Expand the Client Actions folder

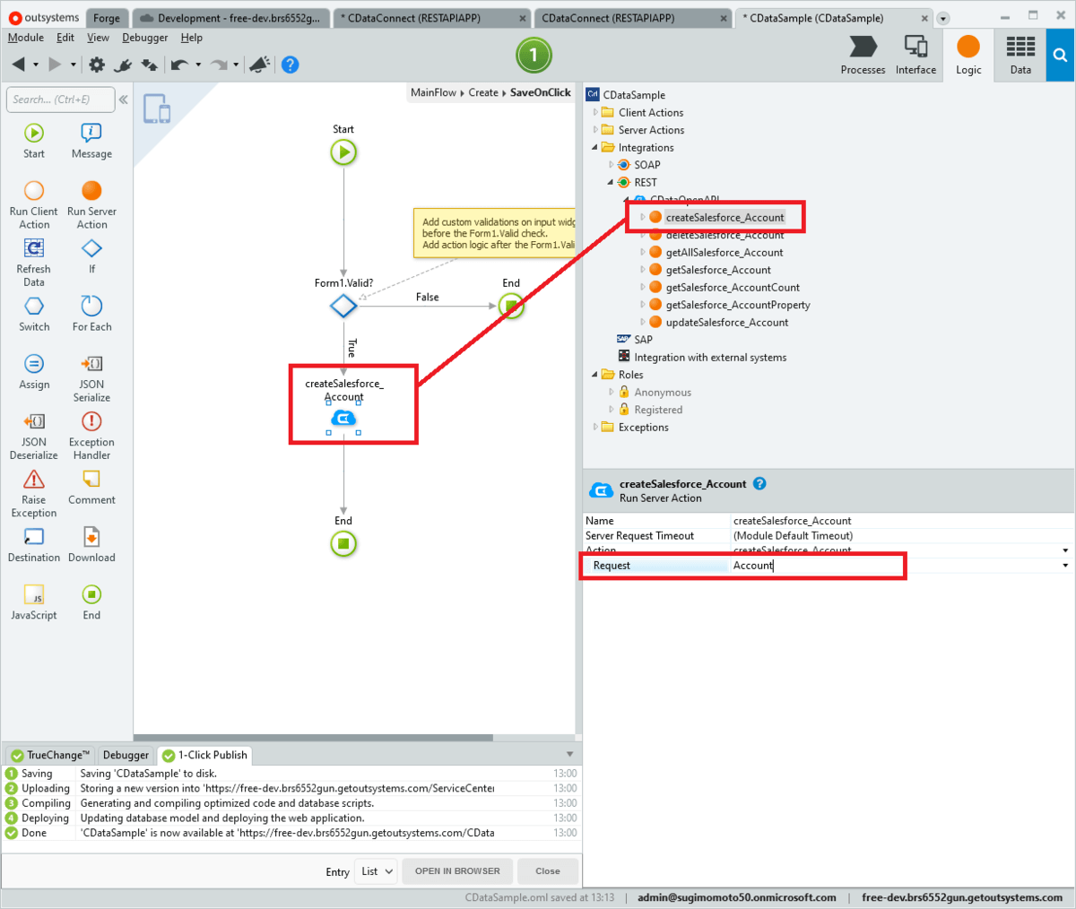point(595,112)
